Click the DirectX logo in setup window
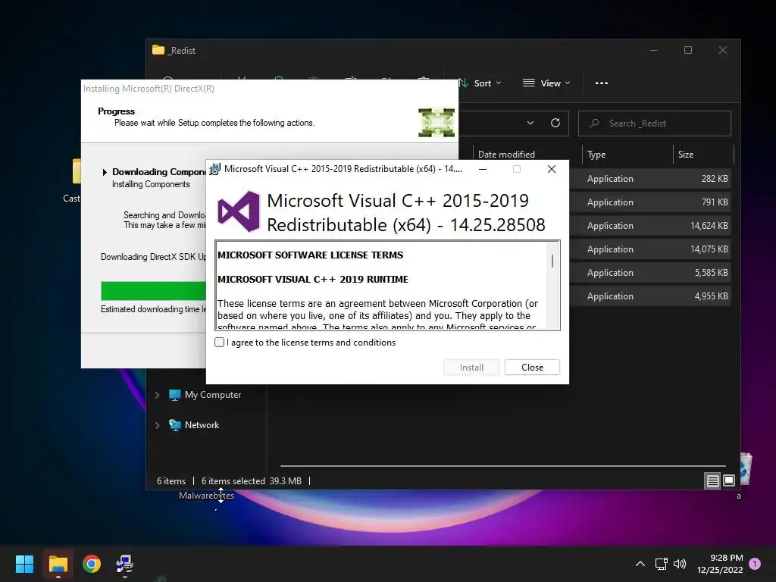The height and width of the screenshot is (582, 776). [x=436, y=122]
